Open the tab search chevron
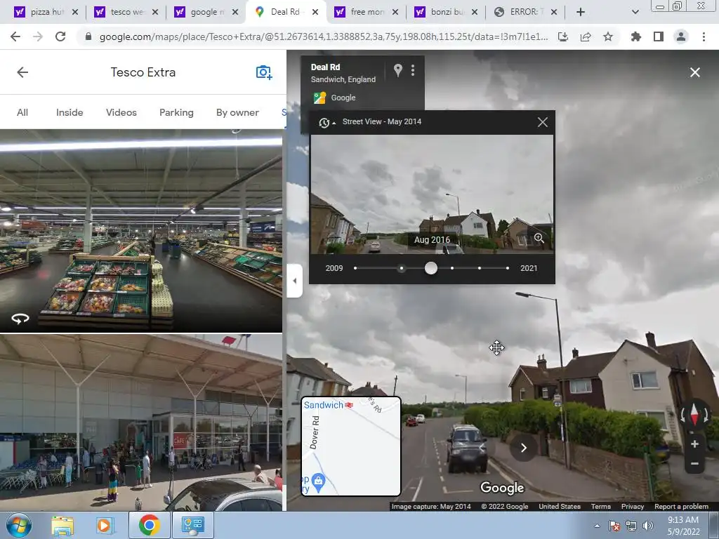The height and width of the screenshot is (539, 719). tap(635, 12)
